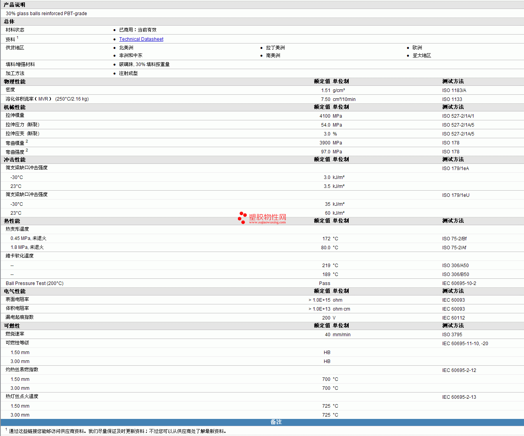Click the 北美洲 region bullet item
The width and height of the screenshot is (524, 436).
[x=126, y=48]
